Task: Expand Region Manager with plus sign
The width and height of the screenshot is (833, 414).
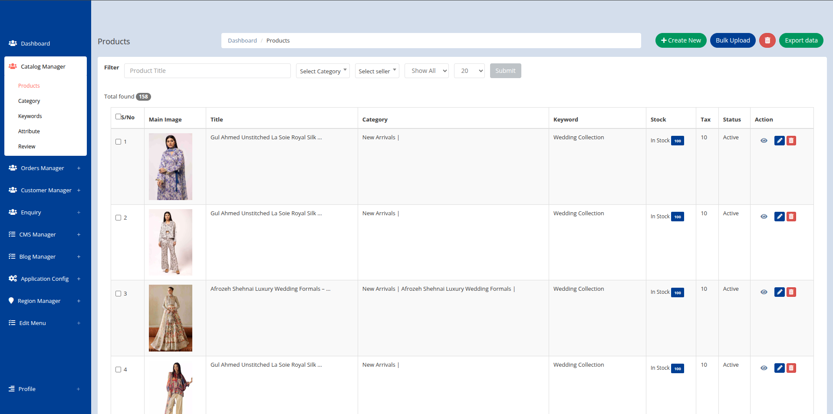Action: pyautogui.click(x=79, y=301)
